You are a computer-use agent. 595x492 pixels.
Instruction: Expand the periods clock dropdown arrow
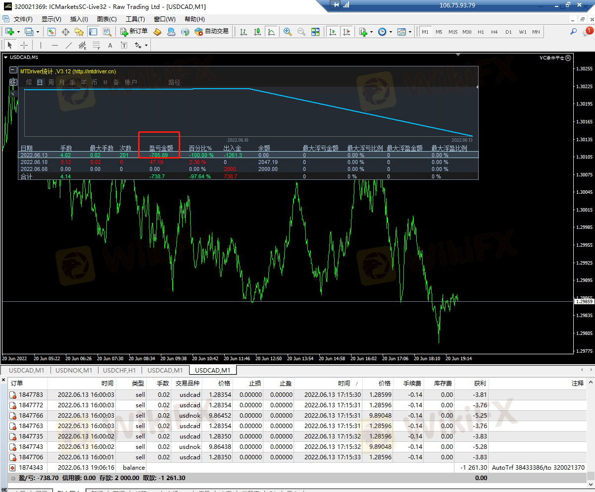[x=391, y=32]
